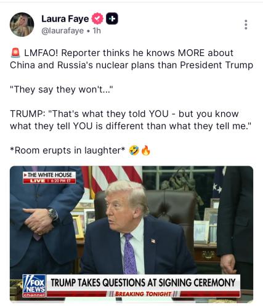Click the black plus badge icon

112,18
